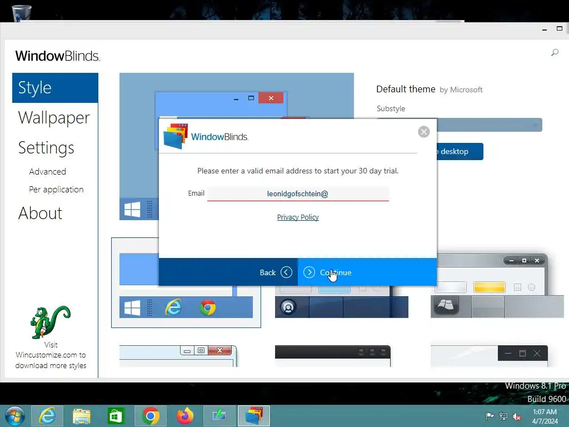Launch Google Chrome from taskbar
This screenshot has height=427, width=569.
(x=151, y=416)
